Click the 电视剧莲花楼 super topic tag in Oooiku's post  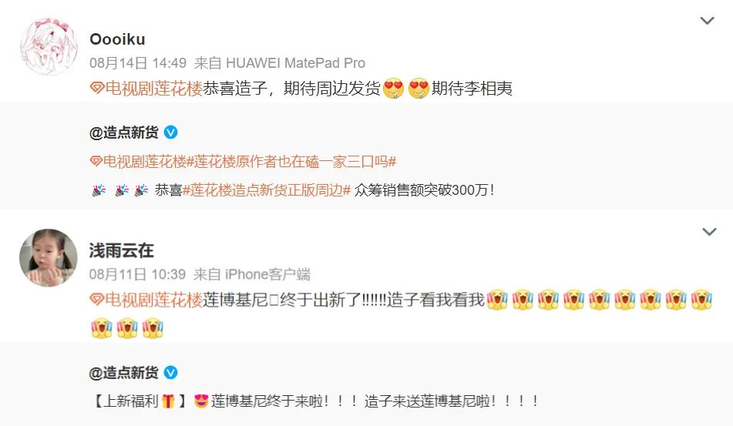click(x=154, y=88)
